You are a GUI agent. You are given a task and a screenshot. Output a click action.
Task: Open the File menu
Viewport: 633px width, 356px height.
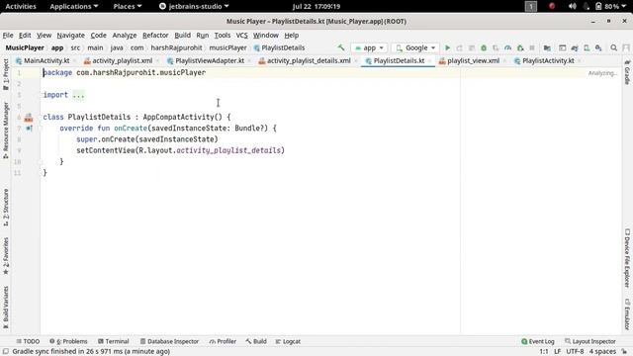(8, 36)
